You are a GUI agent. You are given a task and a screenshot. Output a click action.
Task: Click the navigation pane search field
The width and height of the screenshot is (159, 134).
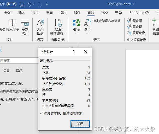pos(19,61)
